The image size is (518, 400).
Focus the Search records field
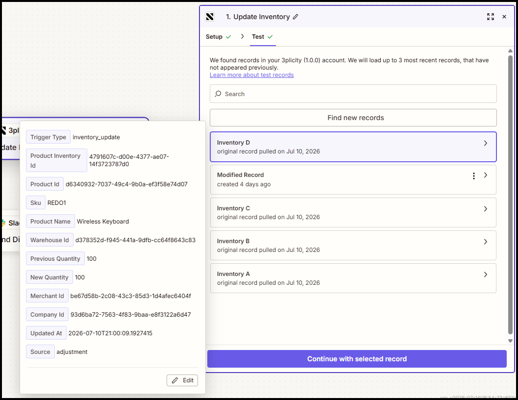[353, 94]
